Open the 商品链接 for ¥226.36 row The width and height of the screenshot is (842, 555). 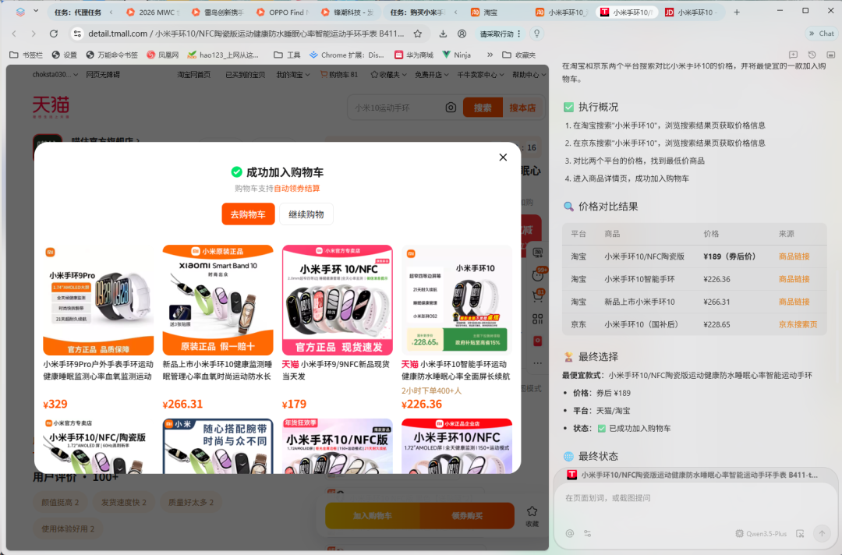794,279
